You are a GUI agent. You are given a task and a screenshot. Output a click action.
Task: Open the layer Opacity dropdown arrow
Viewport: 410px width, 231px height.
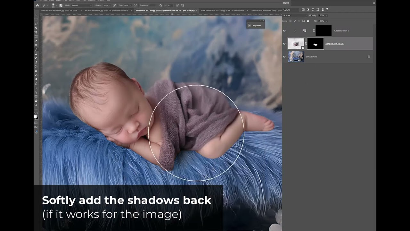(x=326, y=15)
